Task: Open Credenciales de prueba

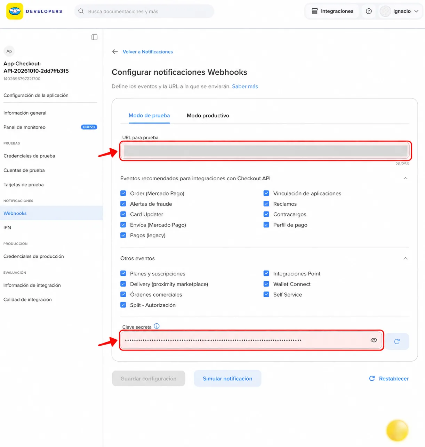Action: [29, 156]
